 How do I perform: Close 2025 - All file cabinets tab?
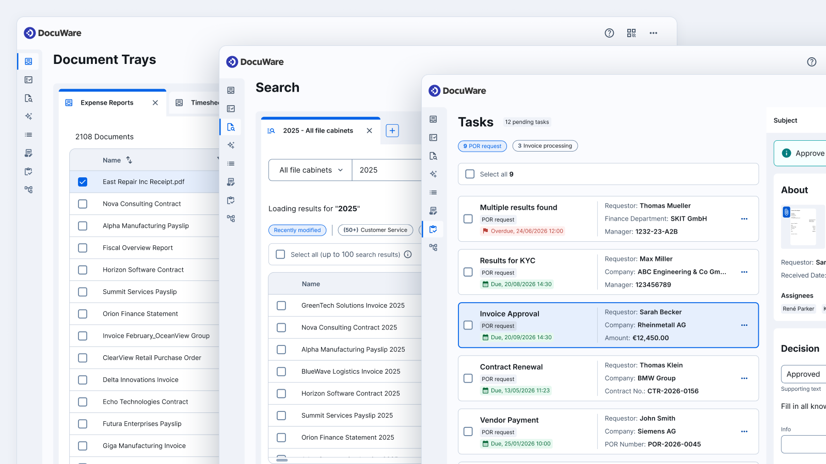tap(369, 131)
